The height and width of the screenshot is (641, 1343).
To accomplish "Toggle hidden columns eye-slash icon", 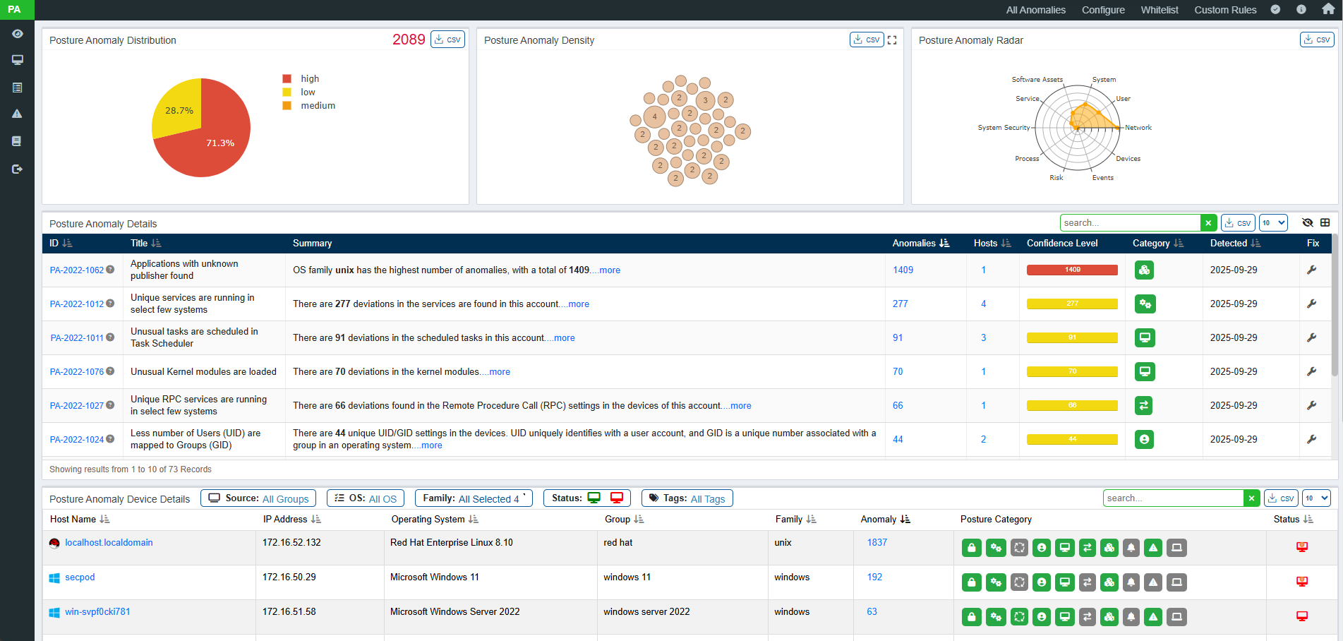I will [1308, 222].
